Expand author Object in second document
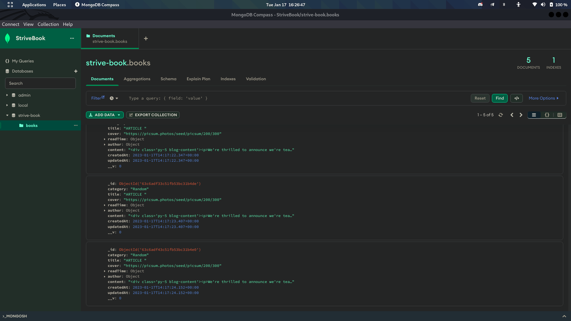The height and width of the screenshot is (321, 571). click(105, 210)
